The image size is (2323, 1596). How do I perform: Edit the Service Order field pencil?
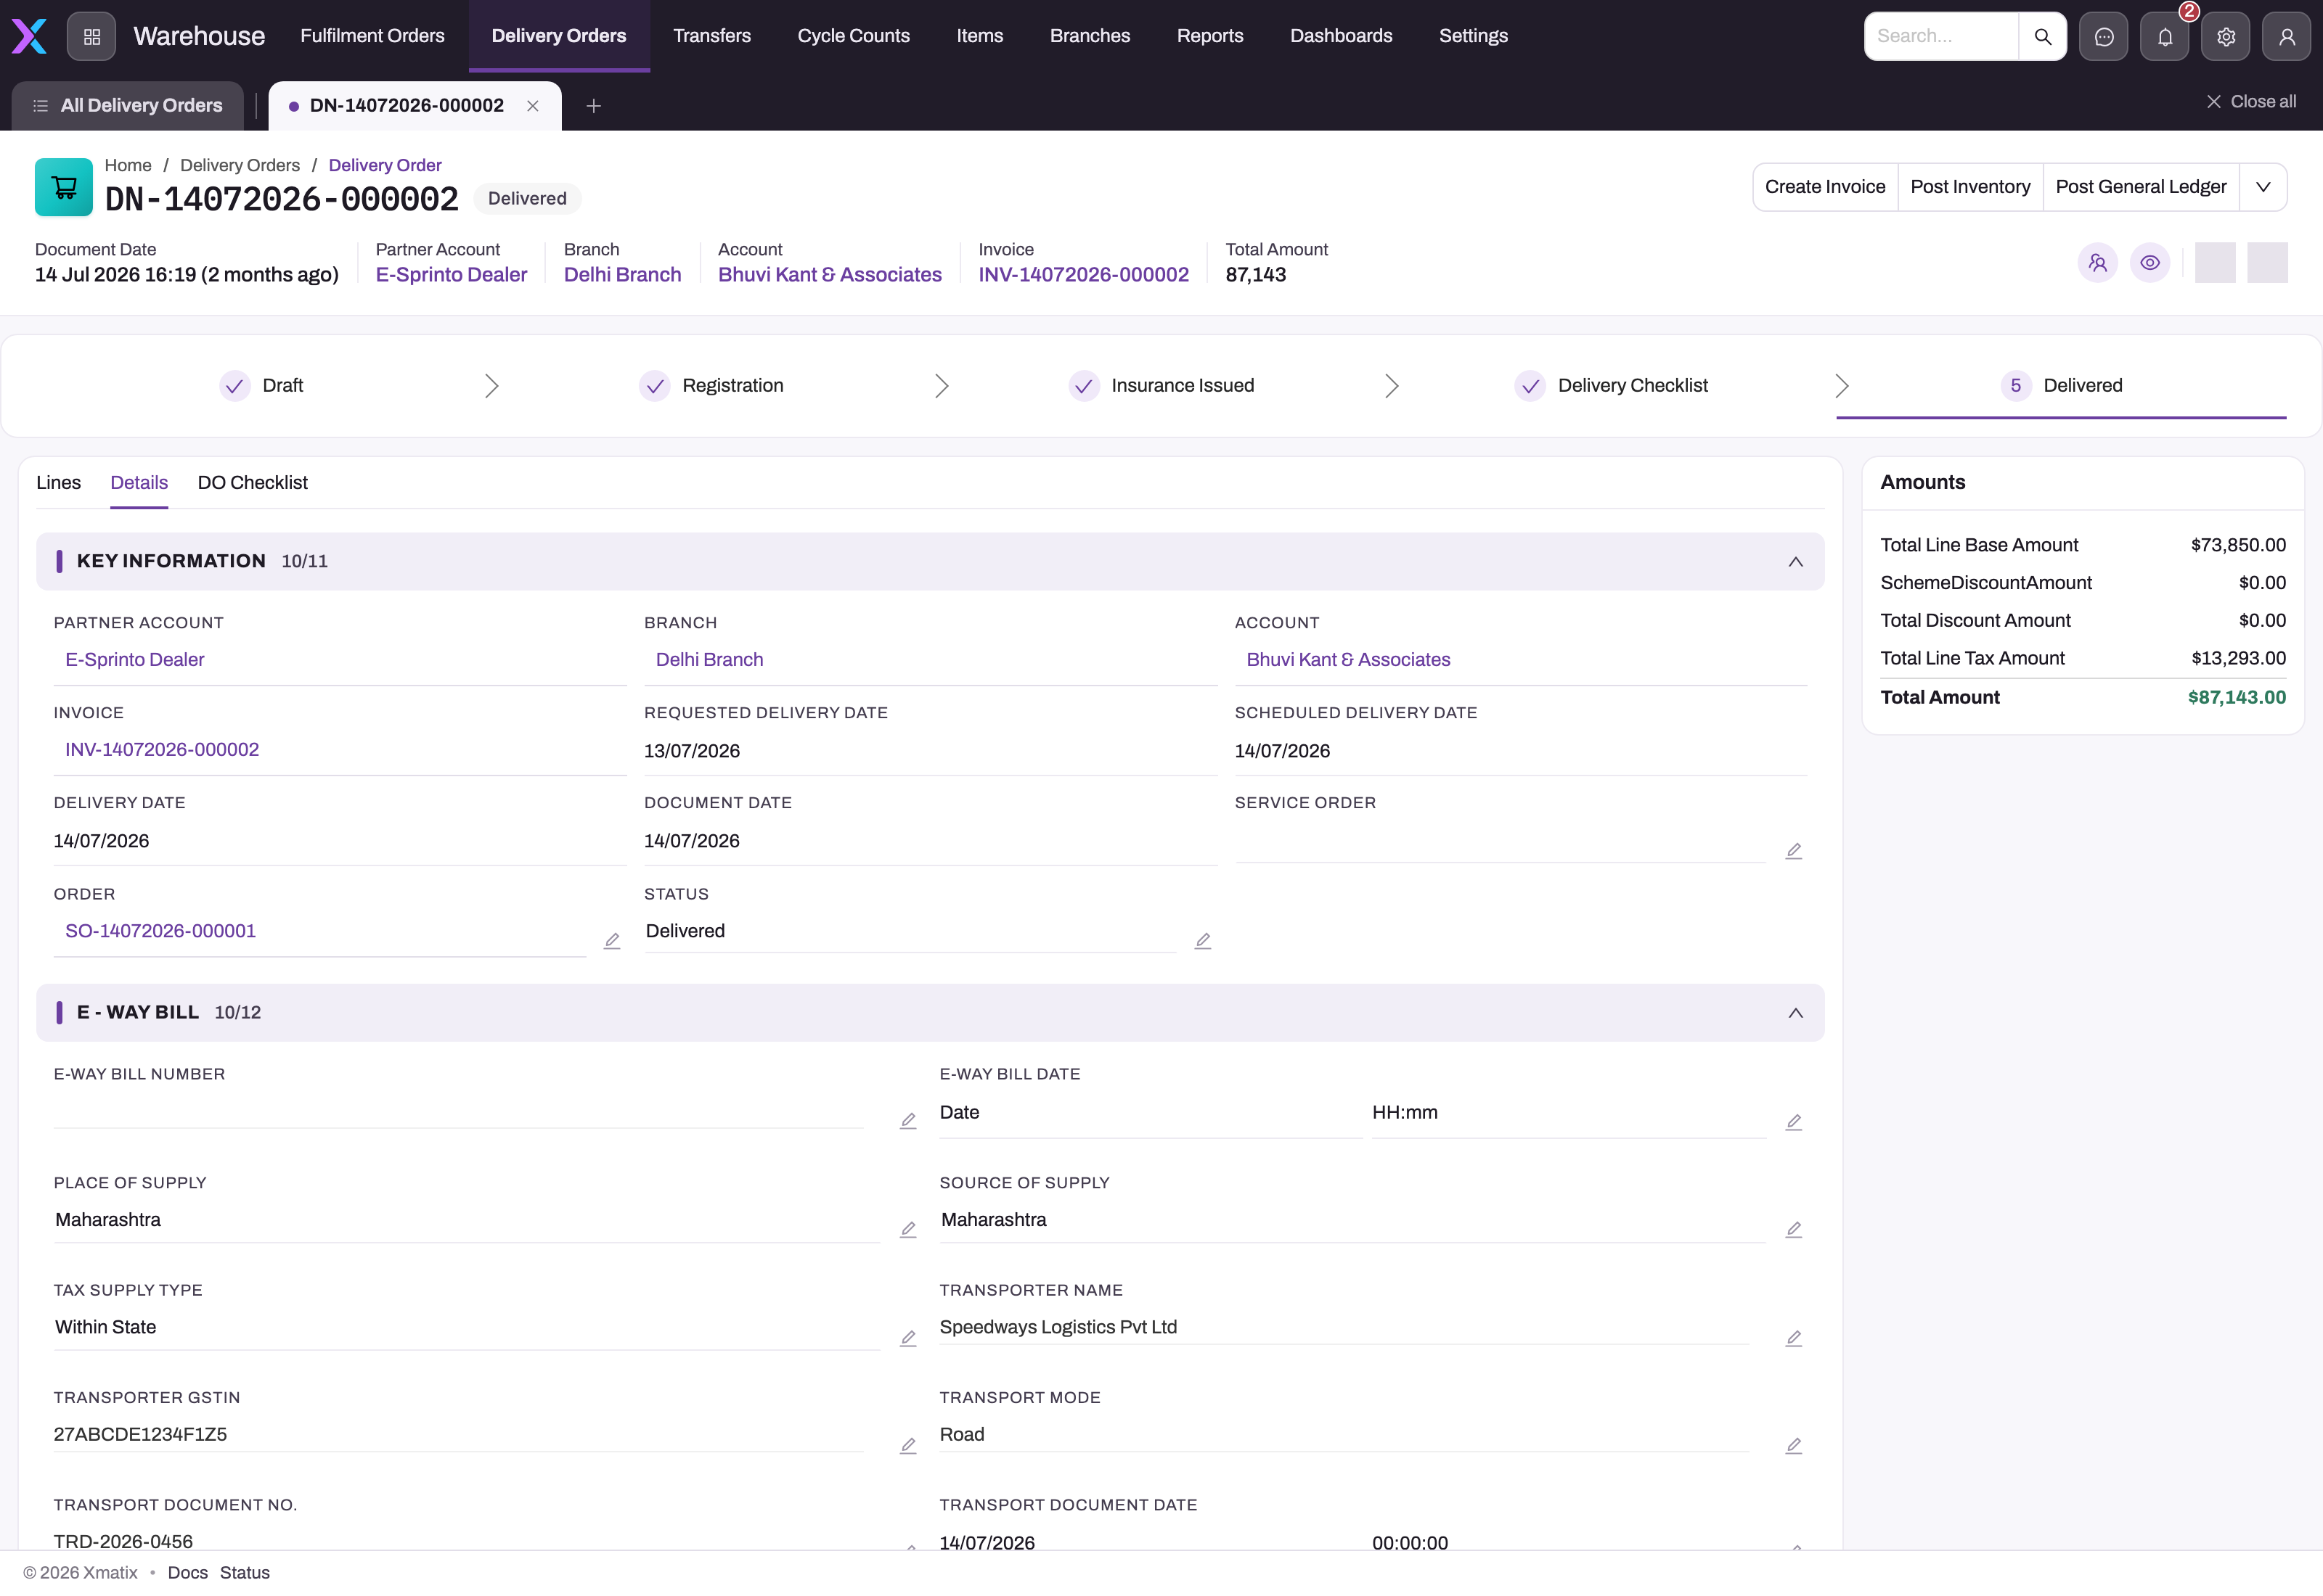[1793, 851]
